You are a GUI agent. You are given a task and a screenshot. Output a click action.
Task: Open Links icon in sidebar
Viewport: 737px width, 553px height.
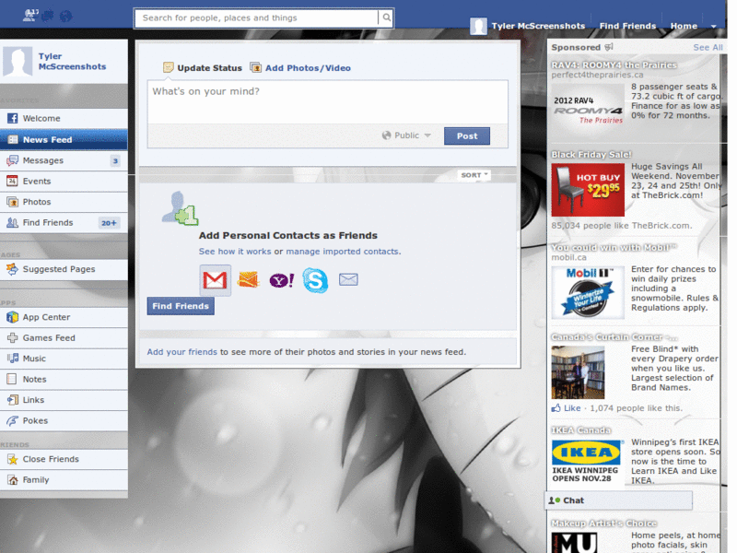[12, 400]
